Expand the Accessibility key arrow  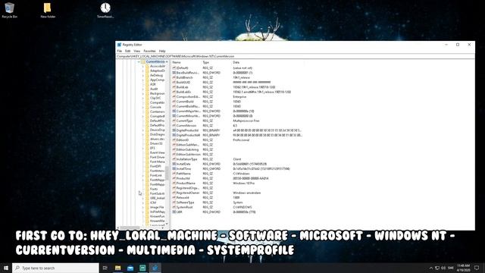143,66
